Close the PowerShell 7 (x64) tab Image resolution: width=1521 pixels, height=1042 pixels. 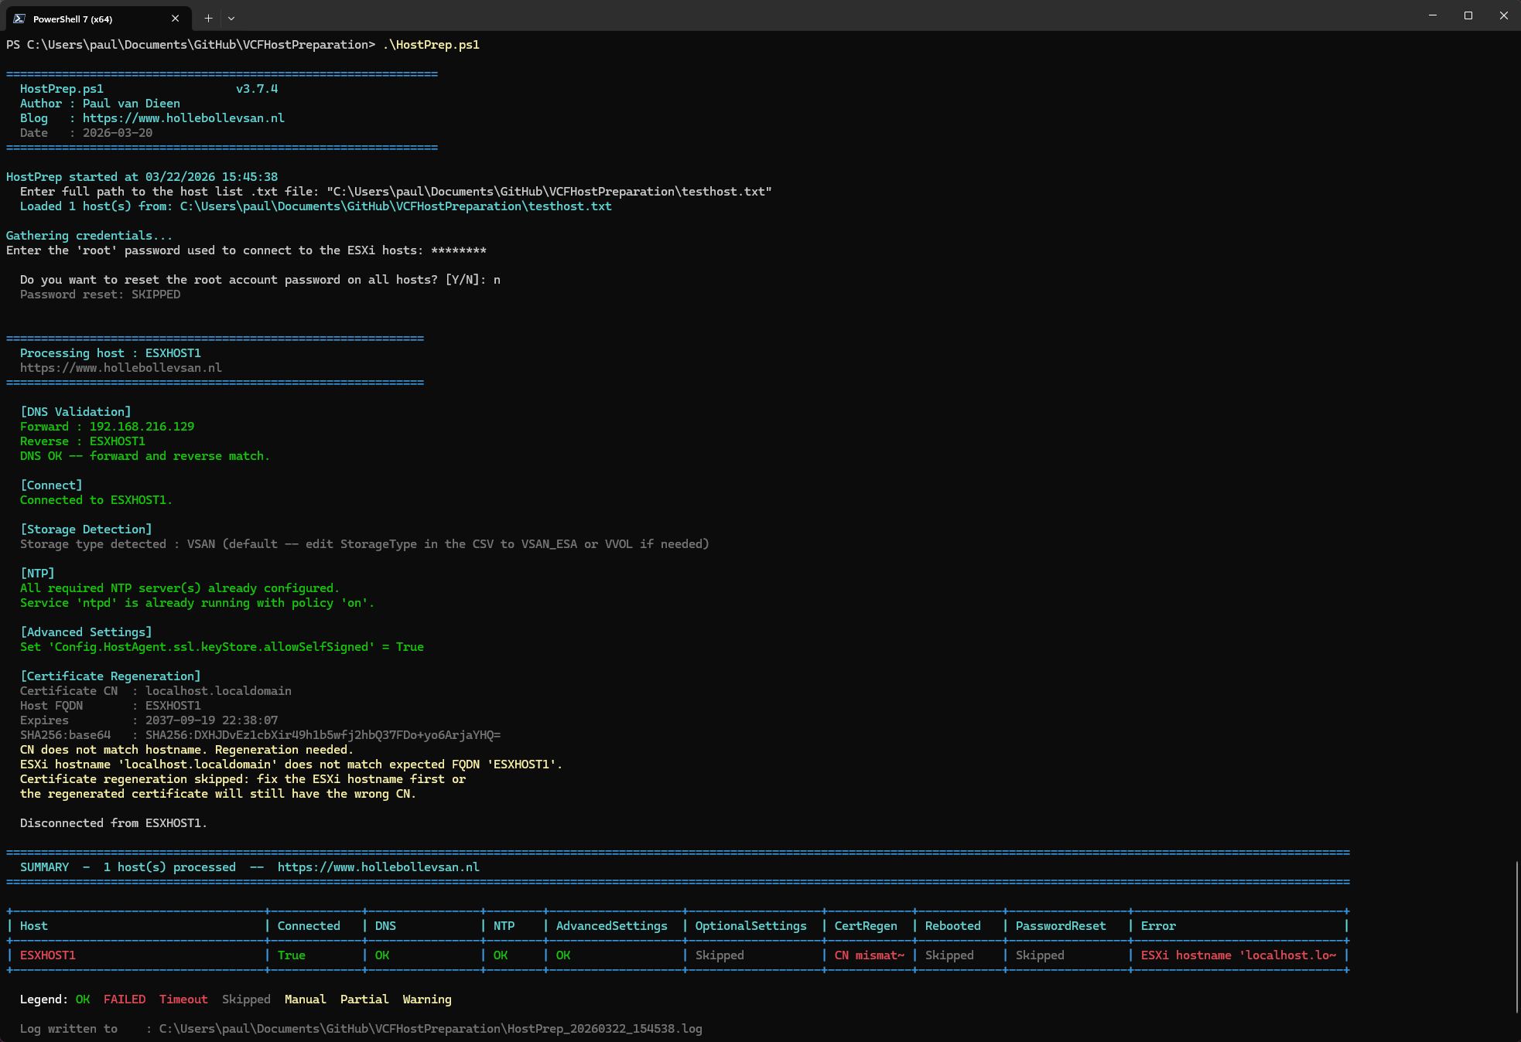tap(175, 19)
